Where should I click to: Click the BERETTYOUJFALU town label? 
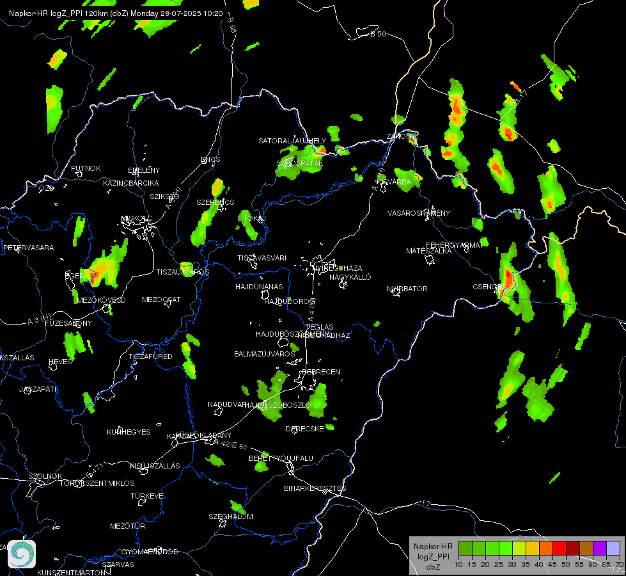coord(281,458)
